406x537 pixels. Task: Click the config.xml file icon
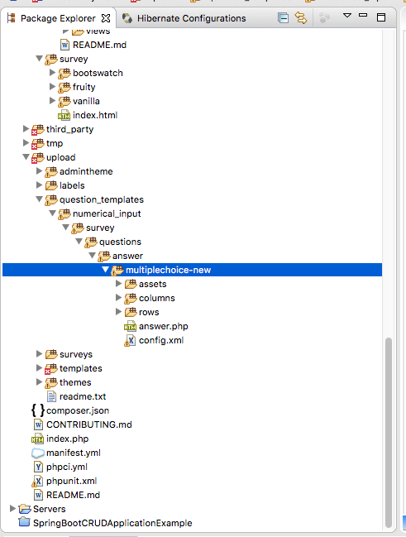pyautogui.click(x=130, y=340)
